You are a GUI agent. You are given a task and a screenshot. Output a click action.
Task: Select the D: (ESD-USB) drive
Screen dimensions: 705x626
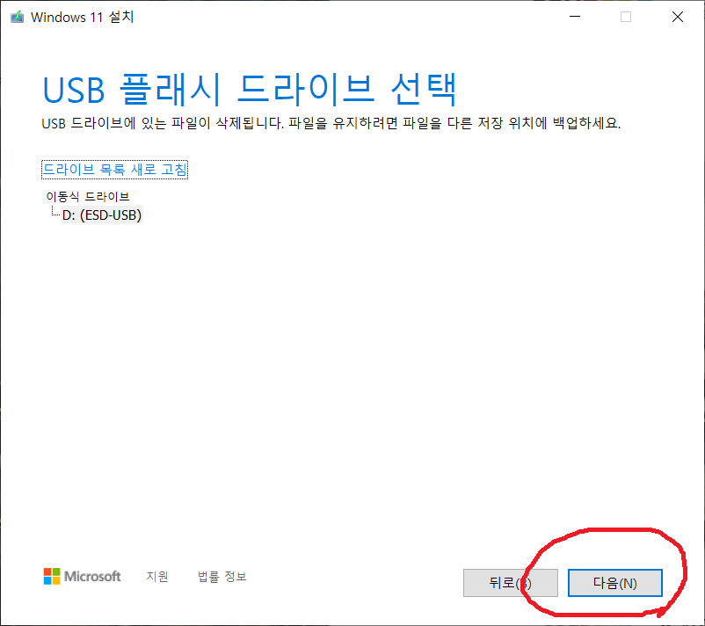pos(102,215)
